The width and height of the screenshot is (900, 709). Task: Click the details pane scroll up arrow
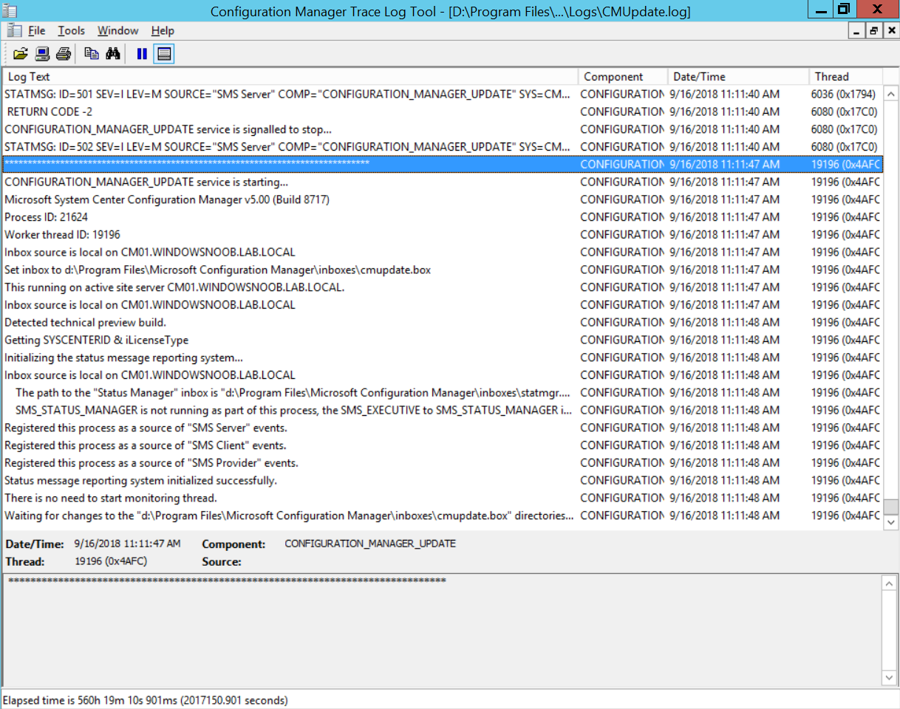click(x=890, y=583)
